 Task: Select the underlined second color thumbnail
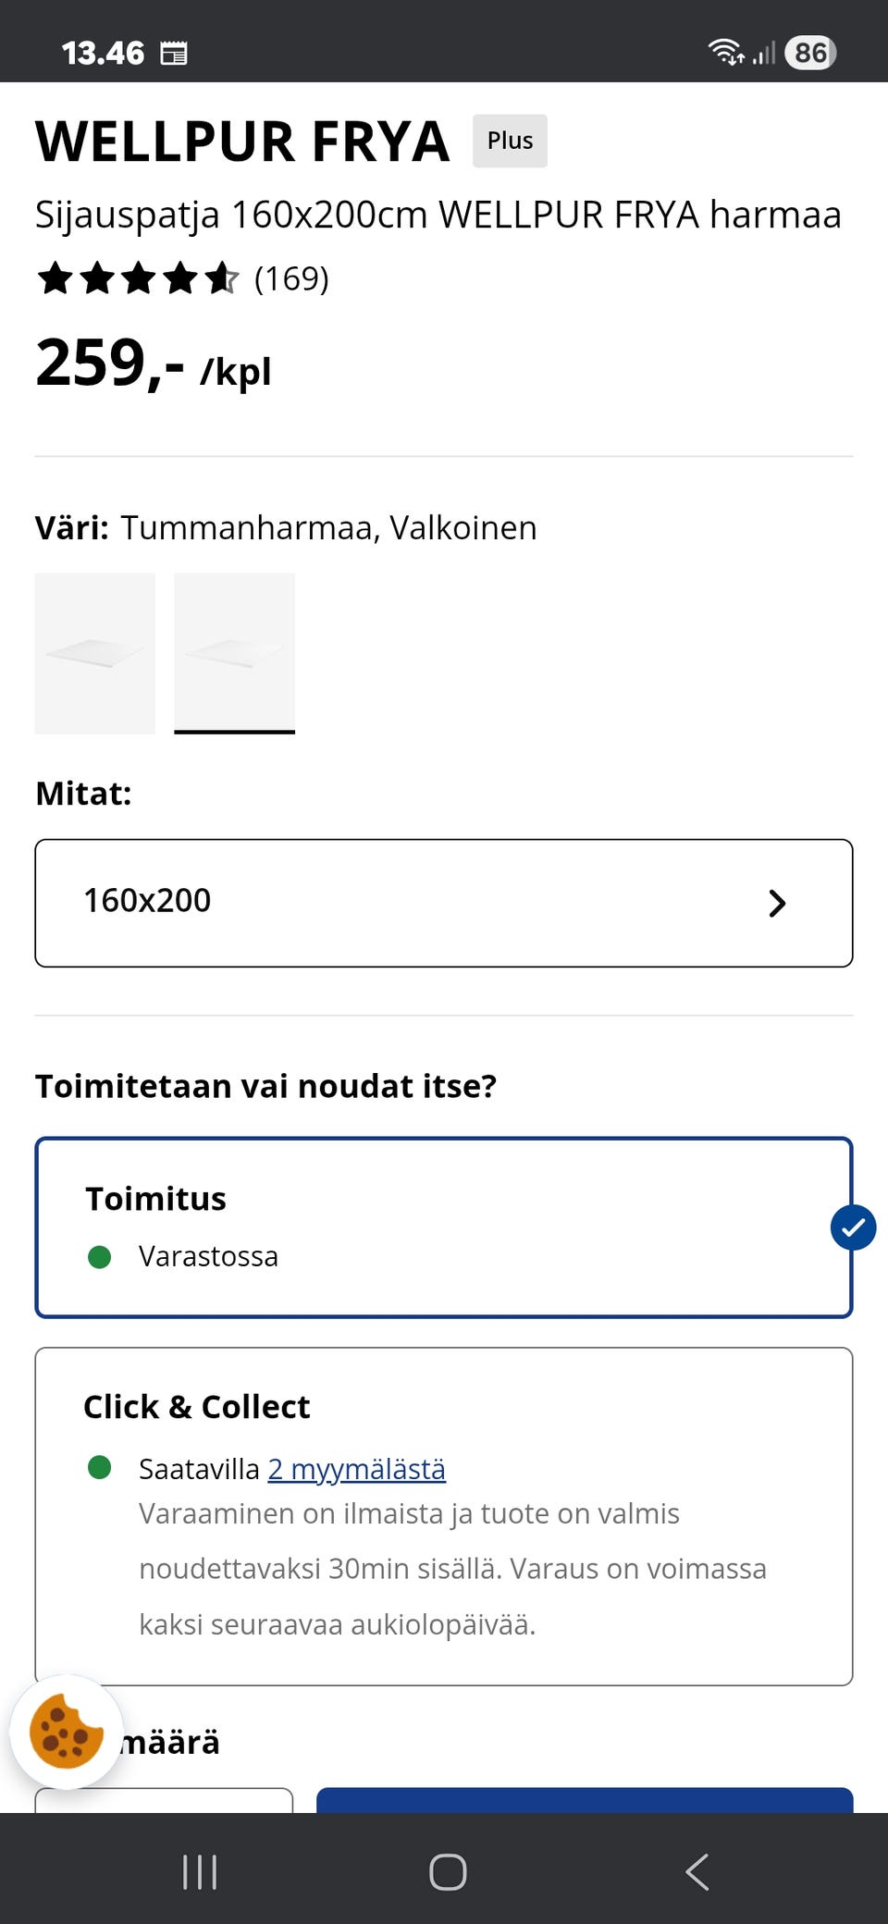tap(234, 653)
